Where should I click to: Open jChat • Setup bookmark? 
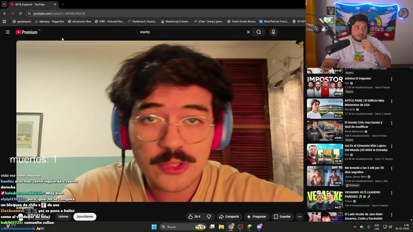point(209,22)
